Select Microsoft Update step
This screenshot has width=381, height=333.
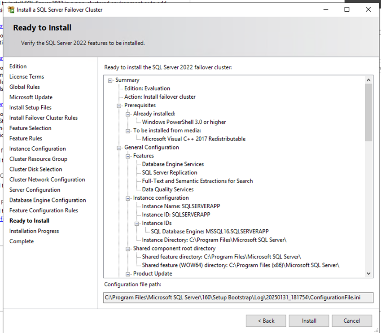[x=31, y=97]
